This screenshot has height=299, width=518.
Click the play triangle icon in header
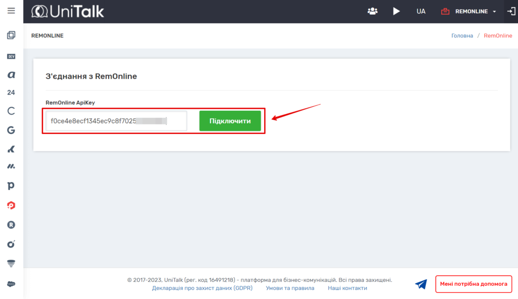pos(397,11)
